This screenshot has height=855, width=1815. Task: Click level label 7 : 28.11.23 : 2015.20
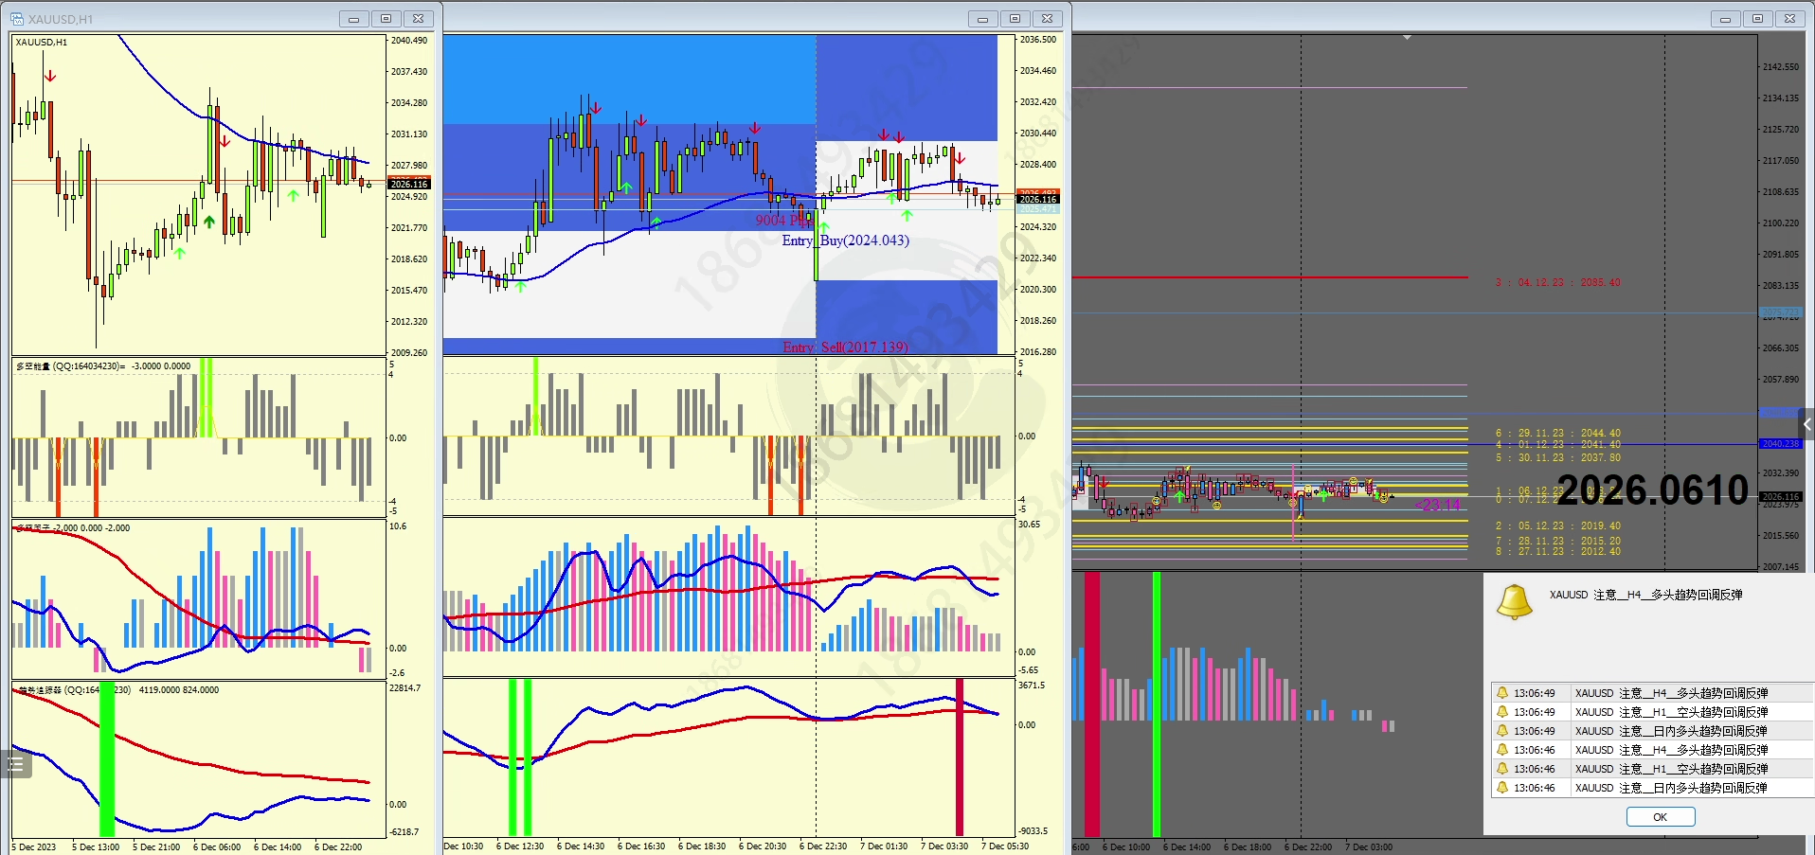click(1557, 541)
